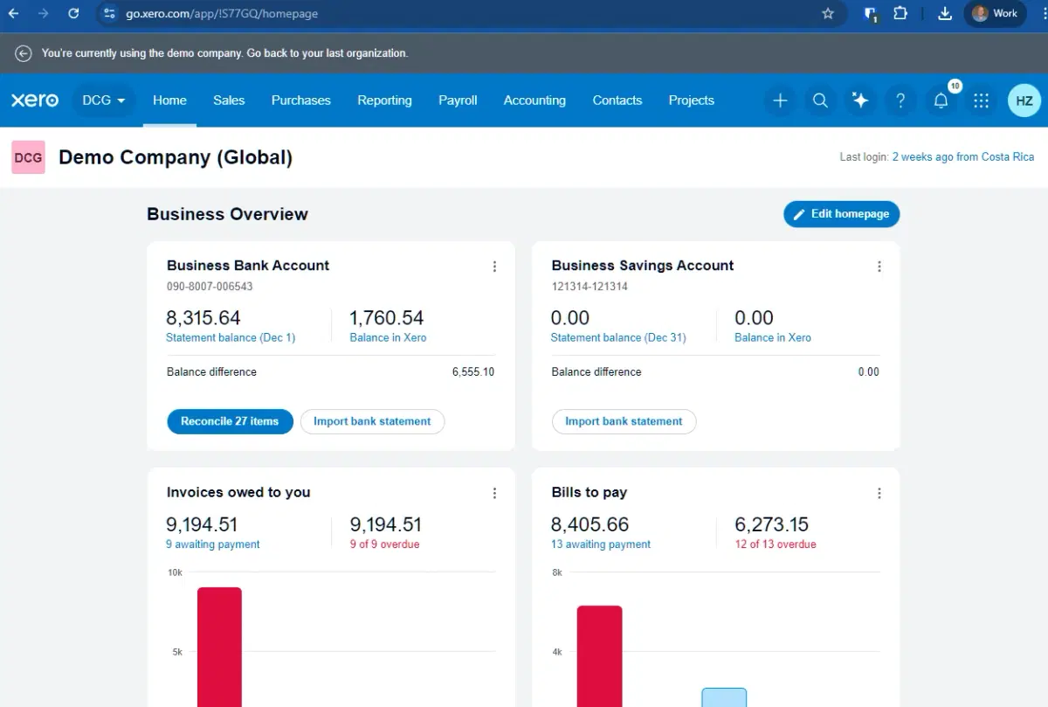
Task: Click the HZ user avatar
Action: click(x=1024, y=101)
